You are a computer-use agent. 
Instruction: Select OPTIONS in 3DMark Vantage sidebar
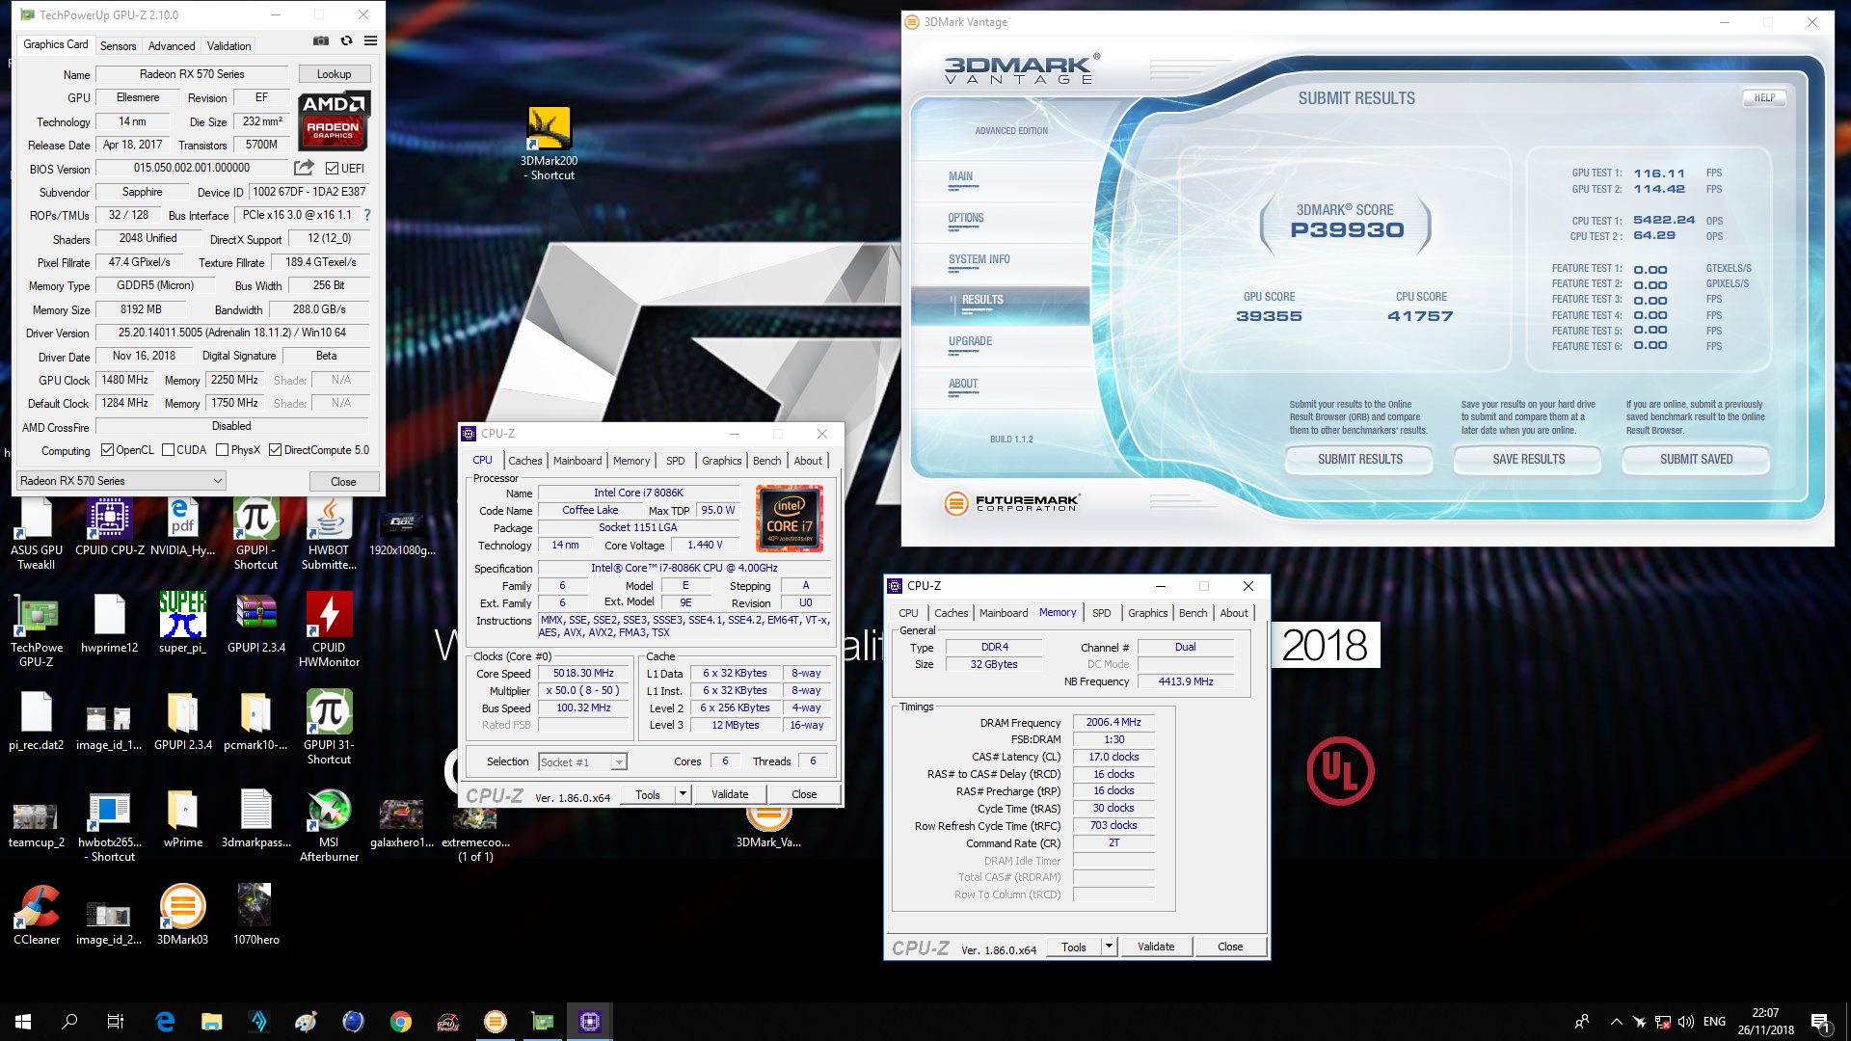[965, 218]
